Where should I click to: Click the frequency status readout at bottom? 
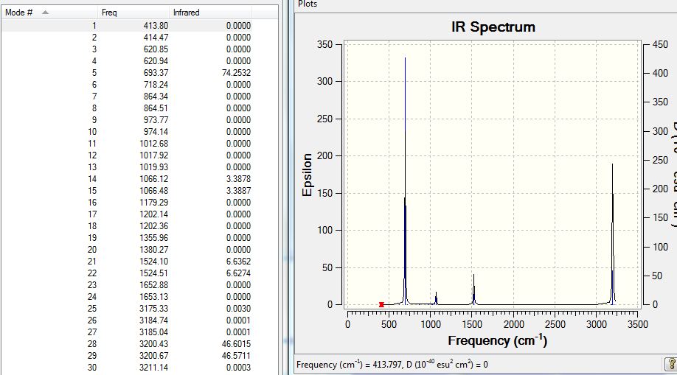392,365
